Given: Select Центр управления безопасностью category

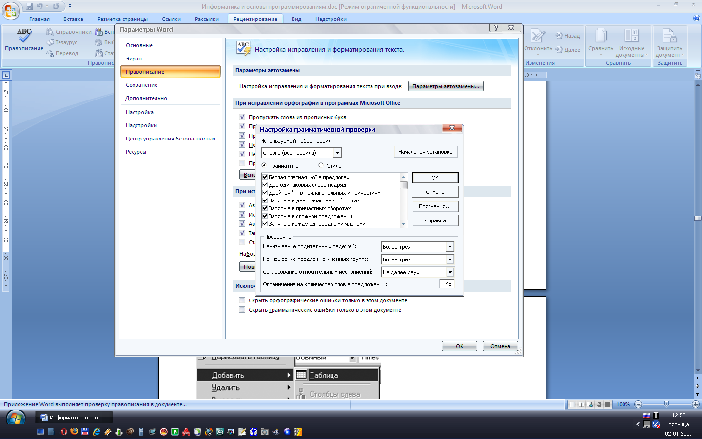Looking at the screenshot, I should (x=170, y=139).
